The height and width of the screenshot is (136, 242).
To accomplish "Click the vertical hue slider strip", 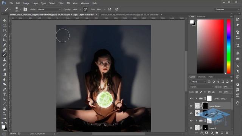I will [229, 46].
